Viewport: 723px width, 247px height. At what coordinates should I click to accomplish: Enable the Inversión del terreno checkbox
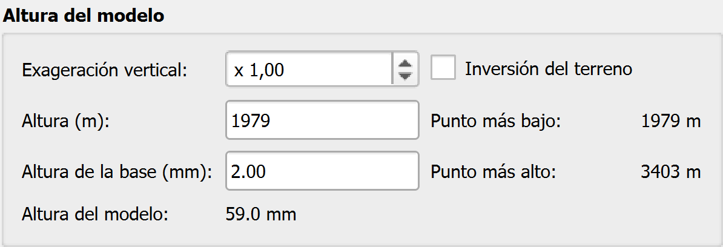(443, 68)
